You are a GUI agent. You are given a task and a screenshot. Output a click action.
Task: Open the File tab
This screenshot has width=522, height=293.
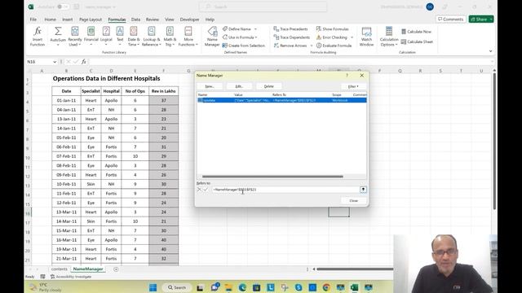click(33, 20)
